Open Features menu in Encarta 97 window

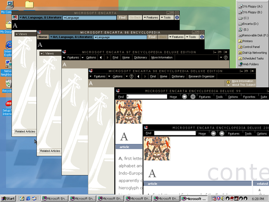(71, 57)
